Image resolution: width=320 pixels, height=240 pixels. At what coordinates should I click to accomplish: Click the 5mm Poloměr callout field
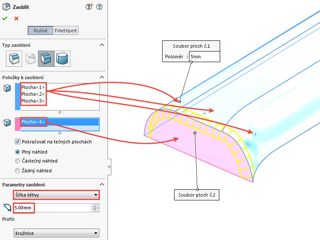204,57
